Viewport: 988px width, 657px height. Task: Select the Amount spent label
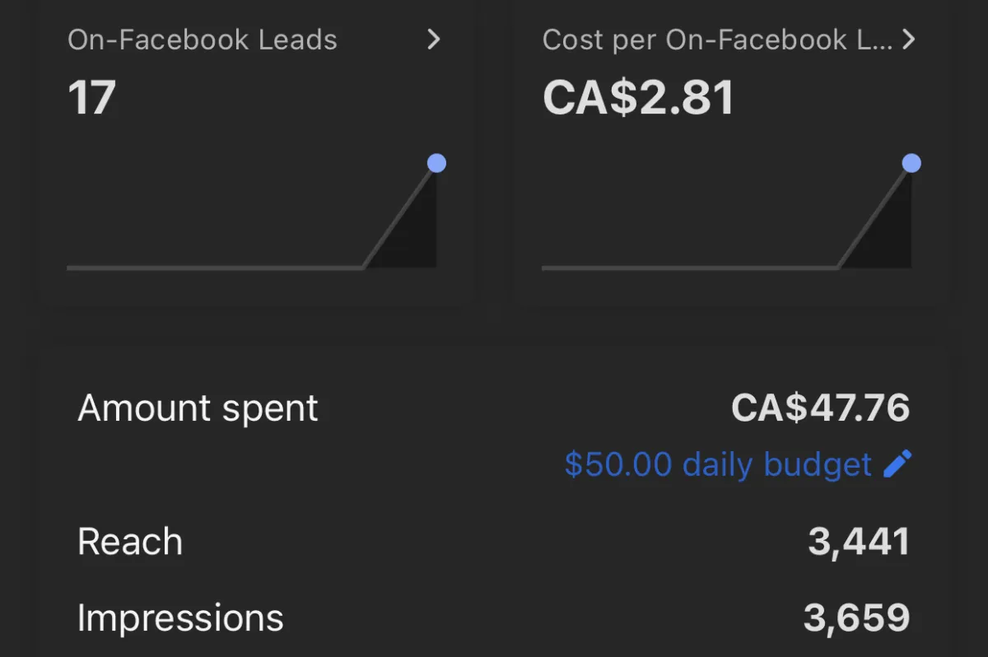coord(198,408)
